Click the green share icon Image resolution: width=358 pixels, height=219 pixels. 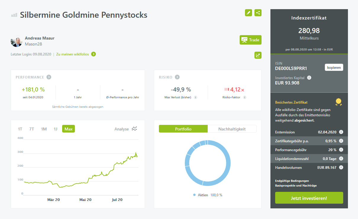point(258,13)
